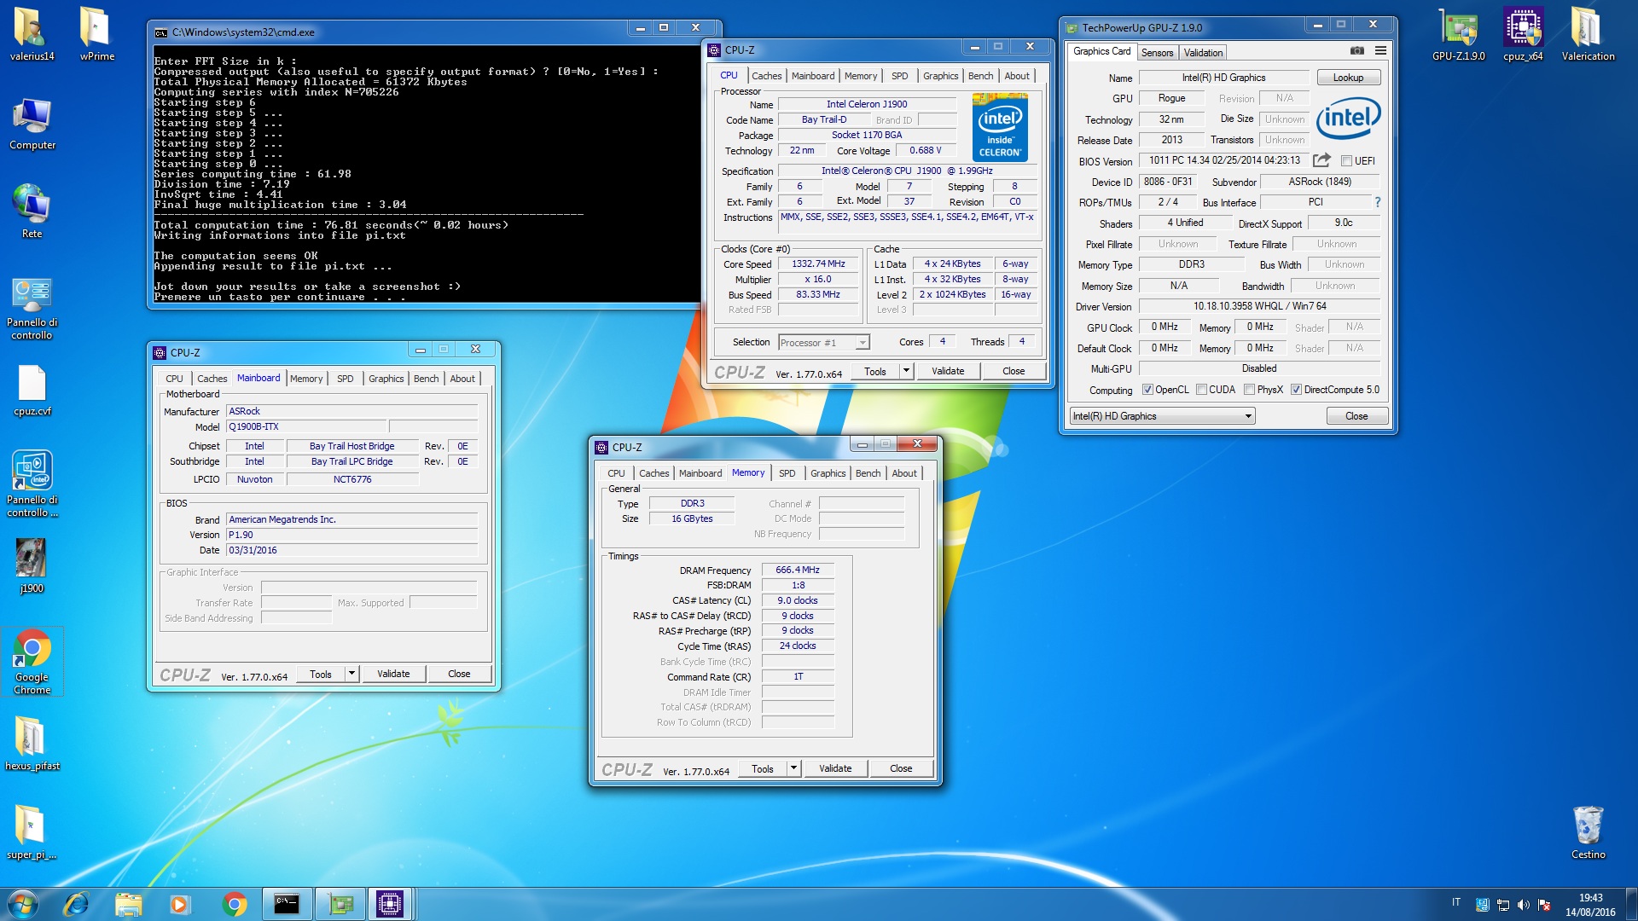The image size is (1638, 921).
Task: Click the Lookup button in GPU-Z
Action: [1348, 78]
